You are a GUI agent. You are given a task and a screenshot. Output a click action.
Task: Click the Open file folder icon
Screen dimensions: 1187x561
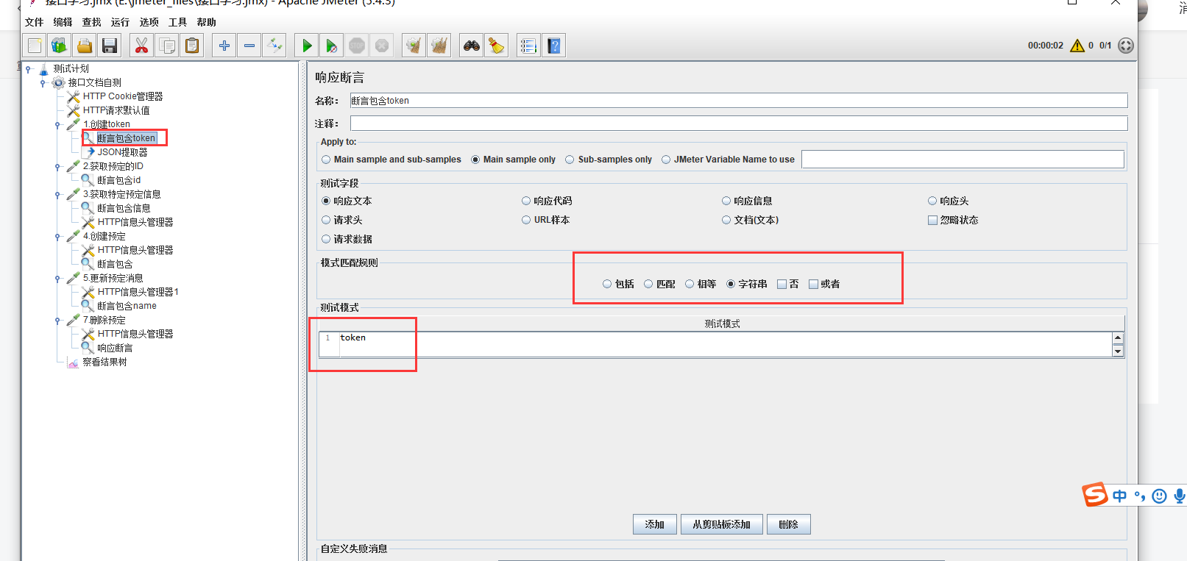point(85,46)
